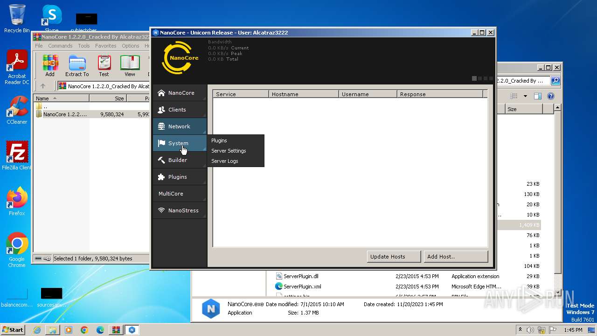Sort WinRAR list by Size column
The width and height of the screenshot is (597, 336).
coord(108,98)
